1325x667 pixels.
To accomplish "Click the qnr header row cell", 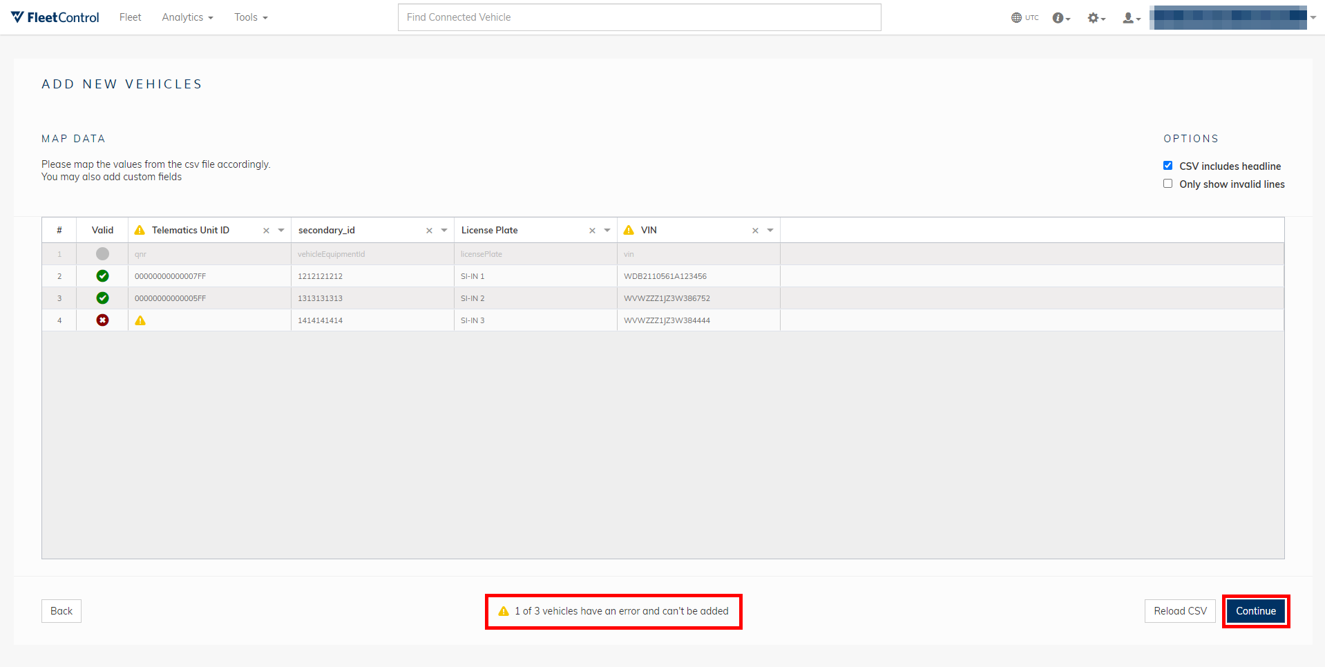I will 209,254.
